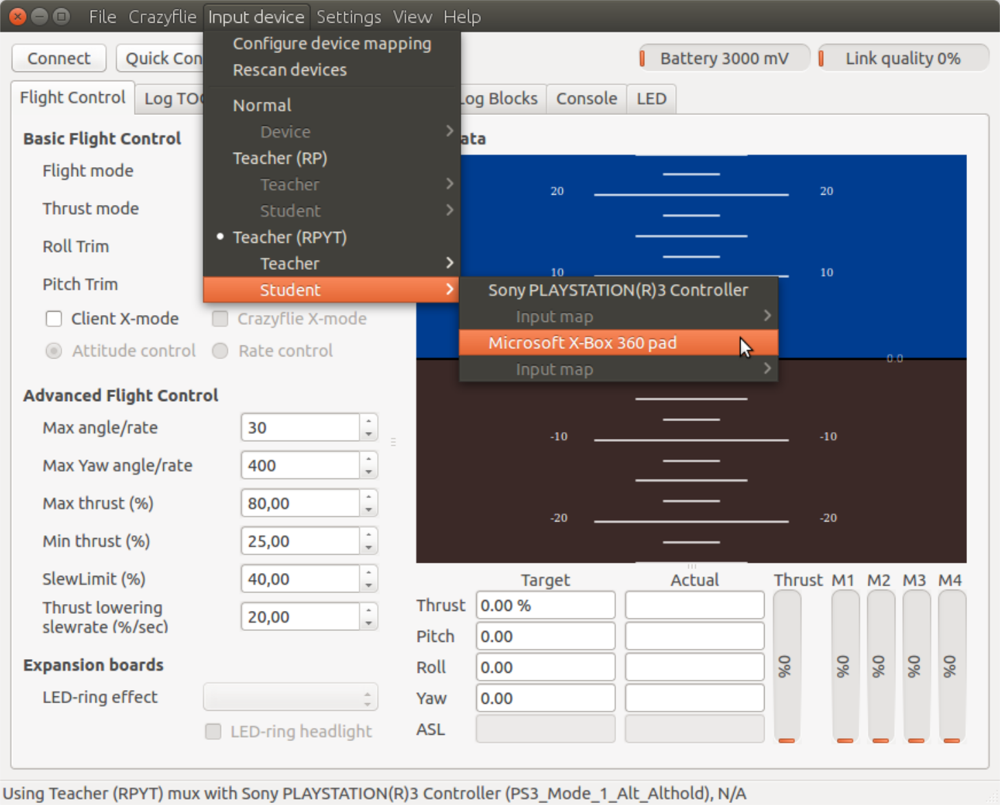Open the Settings menu
The height and width of the screenshot is (805, 1000).
click(348, 17)
